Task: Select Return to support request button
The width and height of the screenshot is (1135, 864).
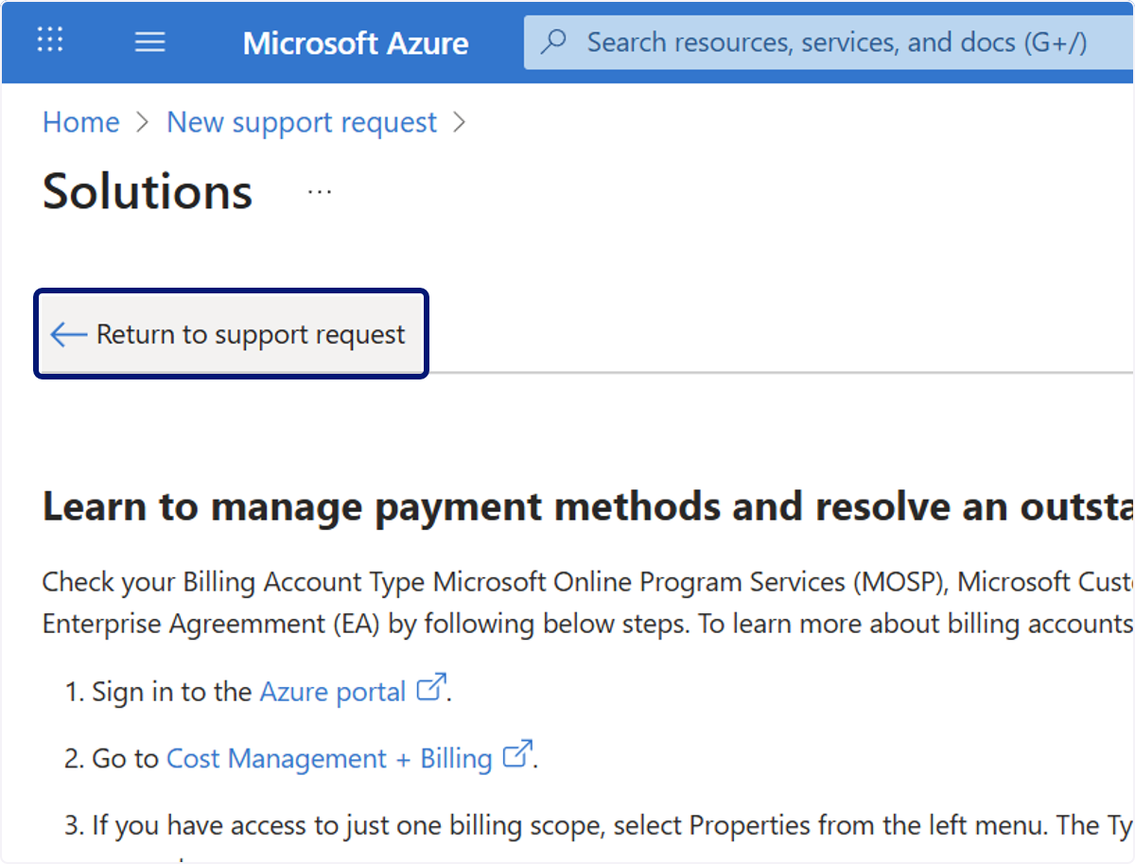Action: (x=232, y=334)
